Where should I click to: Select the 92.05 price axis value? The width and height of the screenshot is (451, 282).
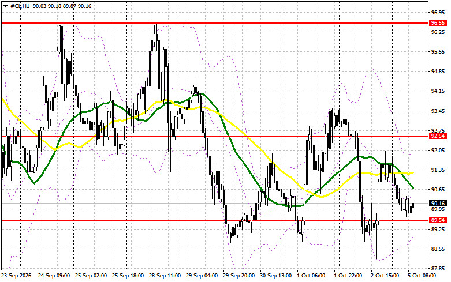tap(438, 150)
